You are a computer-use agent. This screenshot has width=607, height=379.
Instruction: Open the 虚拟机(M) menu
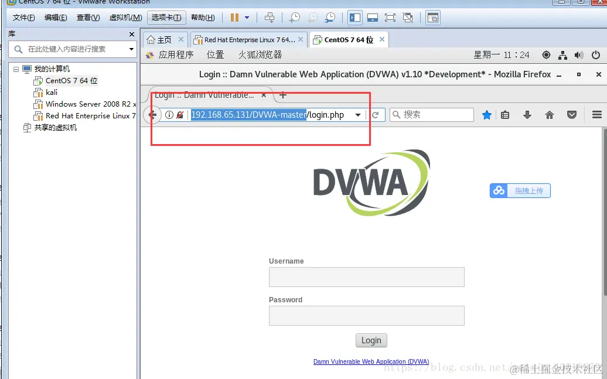[125, 18]
